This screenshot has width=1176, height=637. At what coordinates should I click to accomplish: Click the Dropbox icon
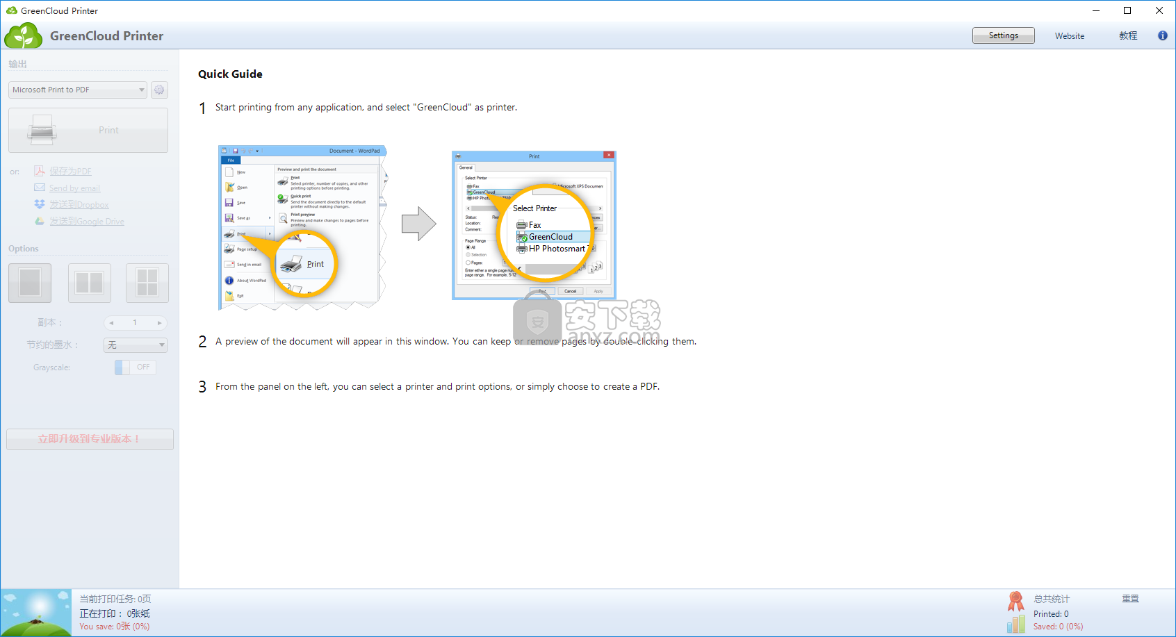tap(40, 204)
